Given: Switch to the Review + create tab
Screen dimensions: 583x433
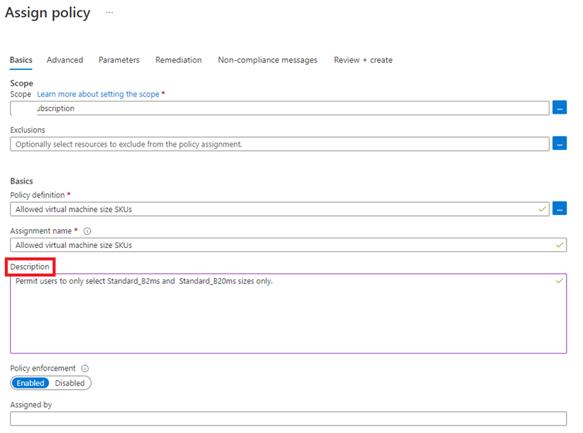Looking at the screenshot, I should (x=362, y=60).
